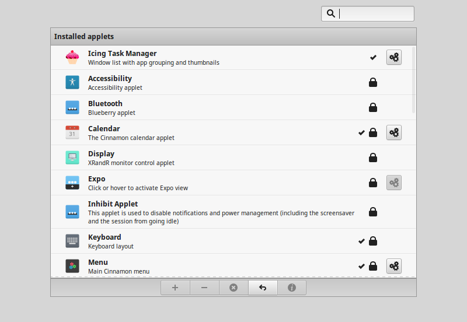This screenshot has height=322, width=467.
Task: Click checkmark on Icing Task Manager row
Action: pyautogui.click(x=373, y=57)
